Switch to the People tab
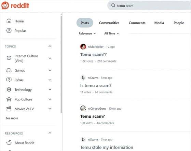The height and width of the screenshot is (151, 191). 179,23
